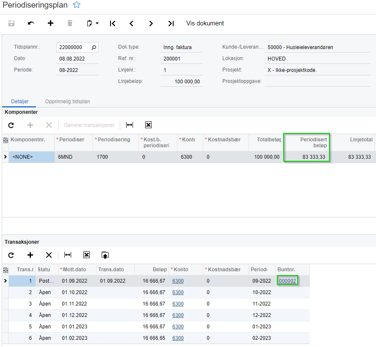Viewport: 376px width, 347px height.
Task: Go to the next record
Action: [x=151, y=23]
